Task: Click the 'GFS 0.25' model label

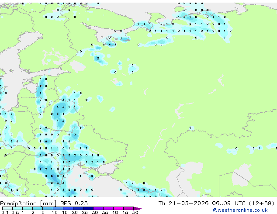Action: pos(74,204)
